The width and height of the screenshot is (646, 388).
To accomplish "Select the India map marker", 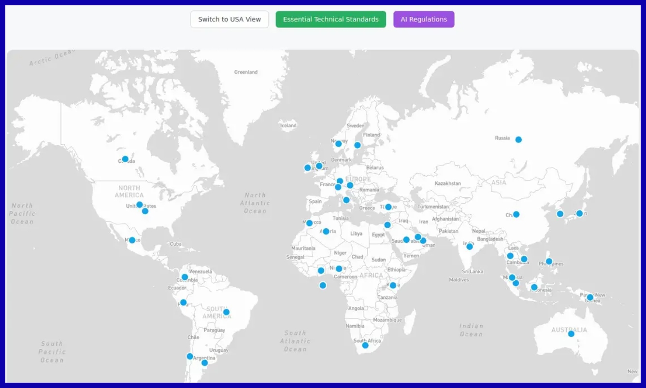I will [x=469, y=247].
